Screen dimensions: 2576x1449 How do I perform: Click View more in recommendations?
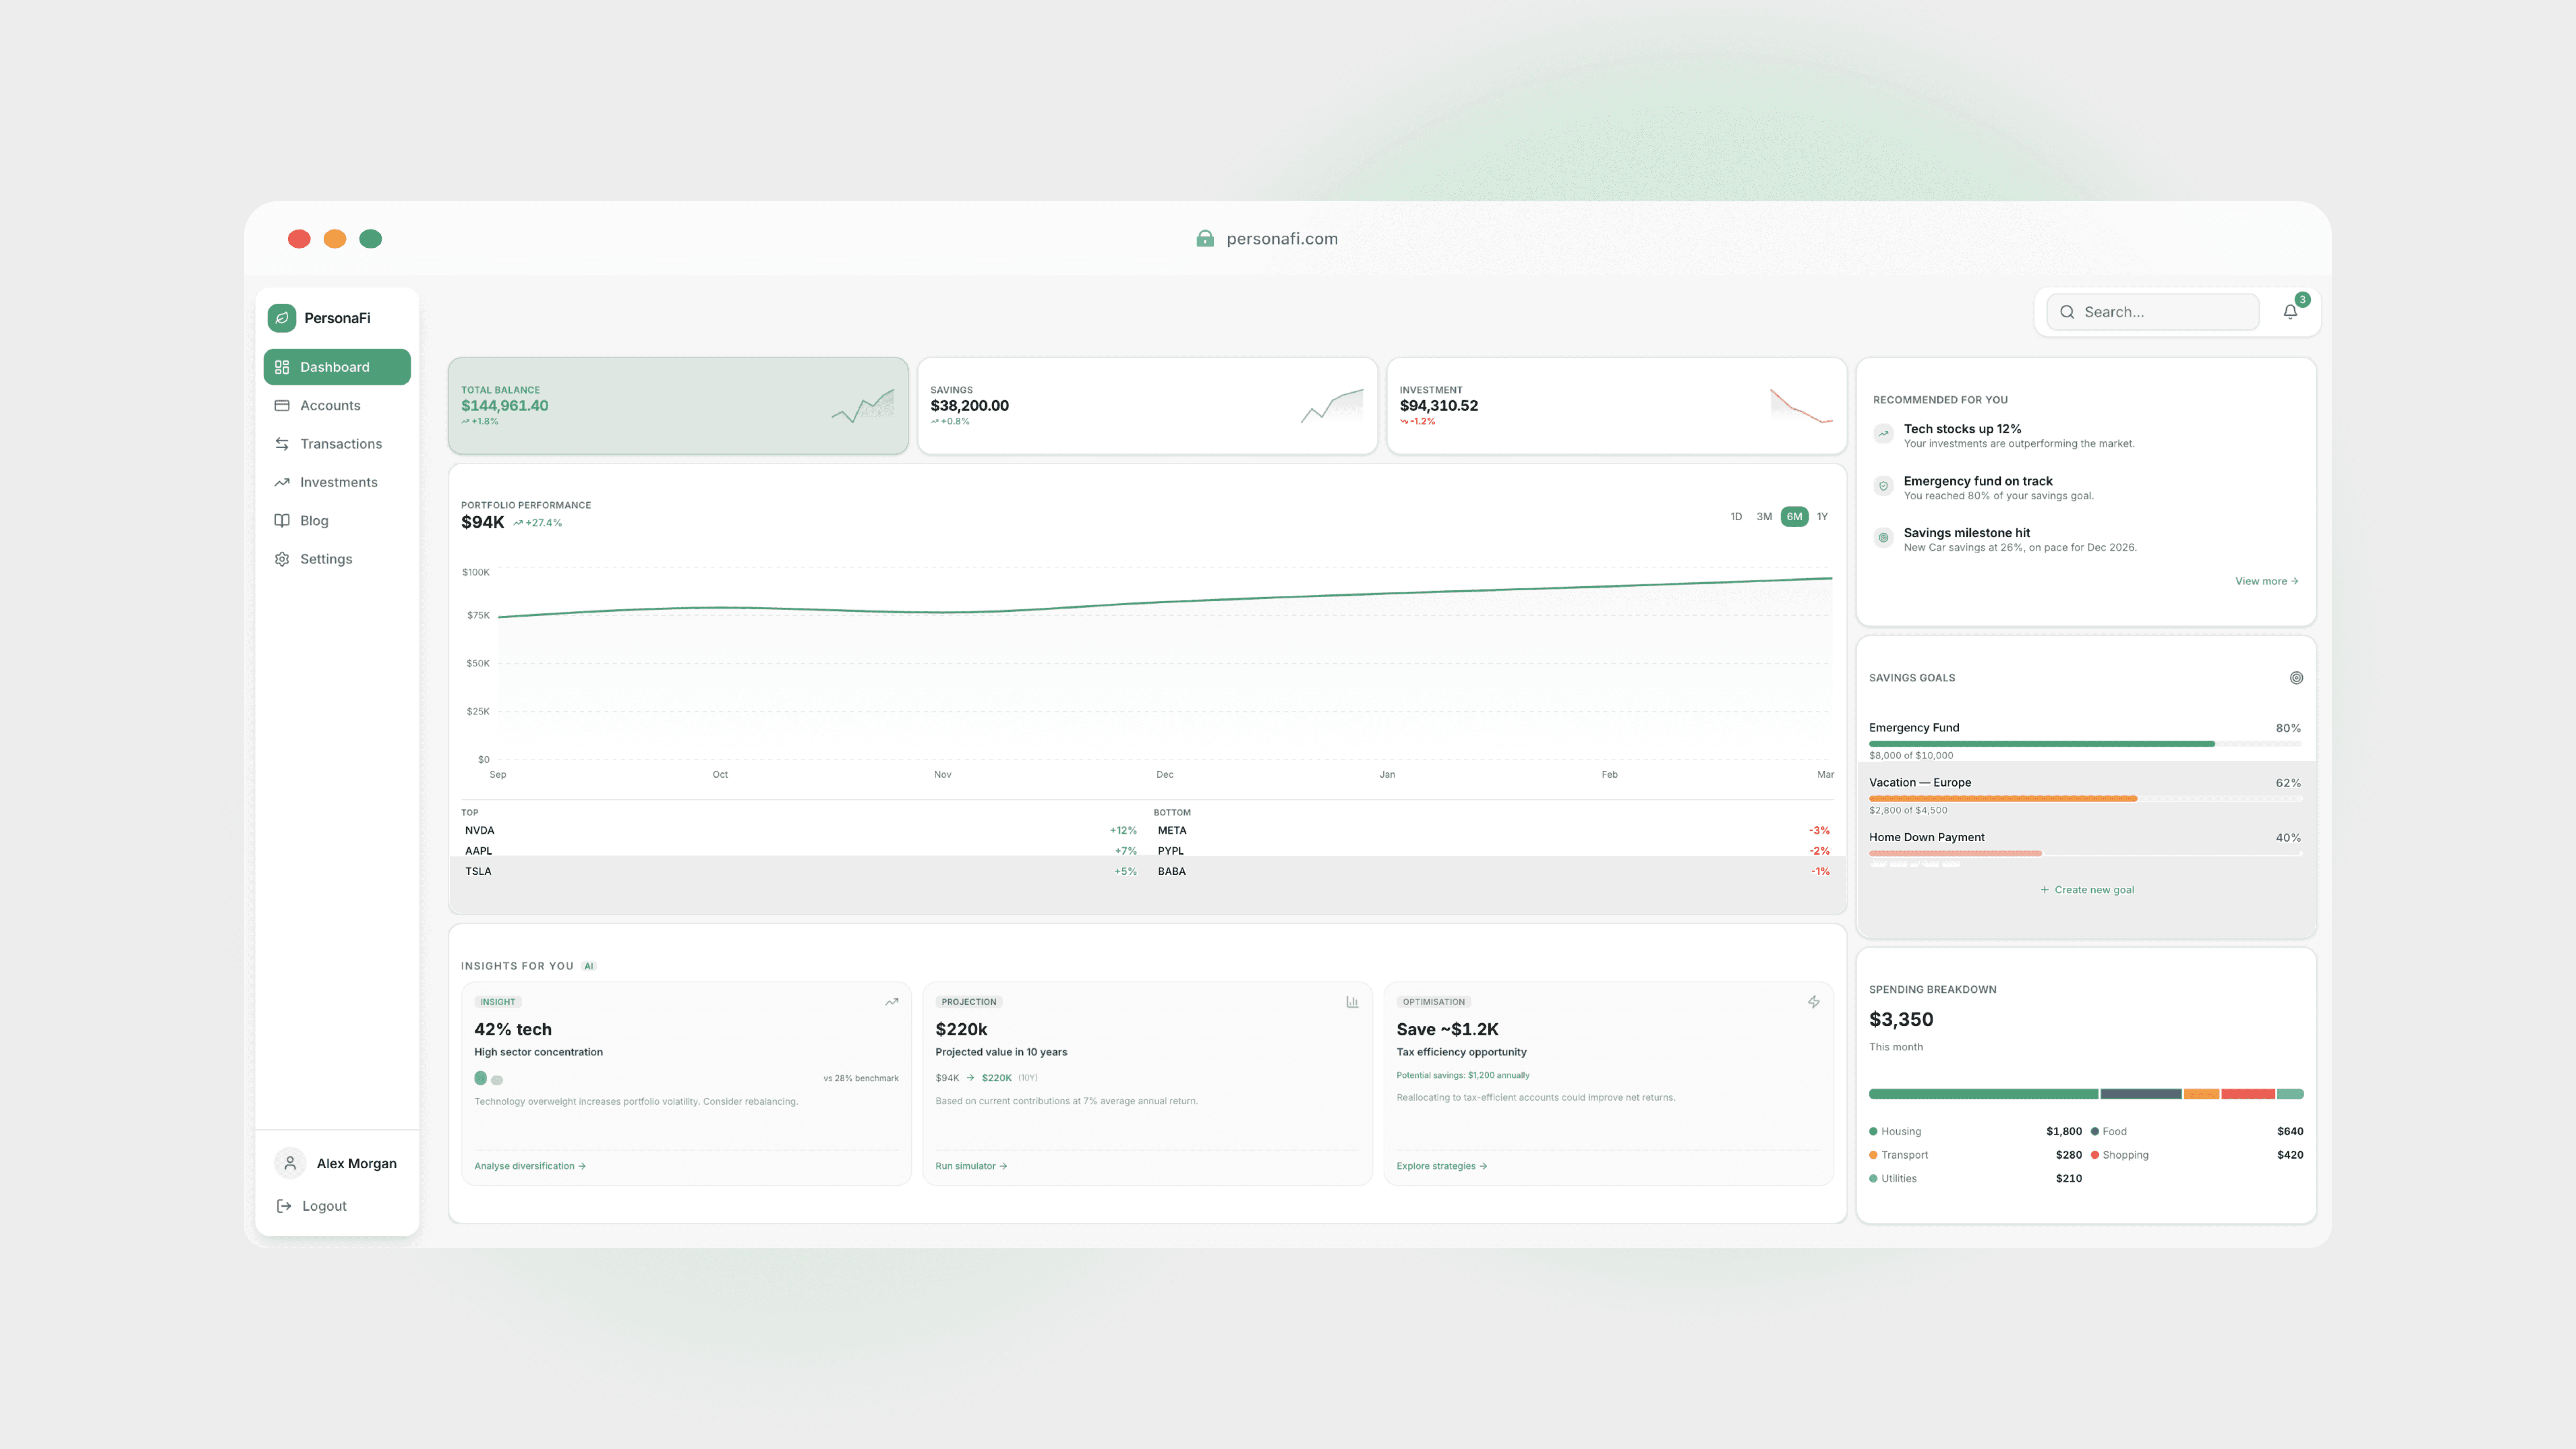pos(2266,581)
